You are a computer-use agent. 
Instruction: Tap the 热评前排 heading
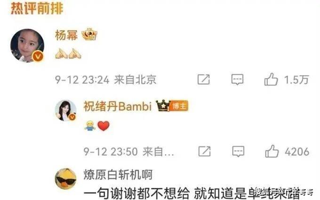click(x=37, y=8)
